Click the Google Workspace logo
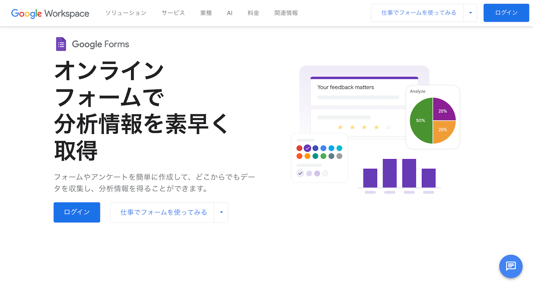The image size is (533, 288). (x=50, y=13)
